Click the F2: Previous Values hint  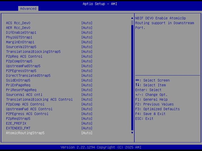[x=154, y=104]
